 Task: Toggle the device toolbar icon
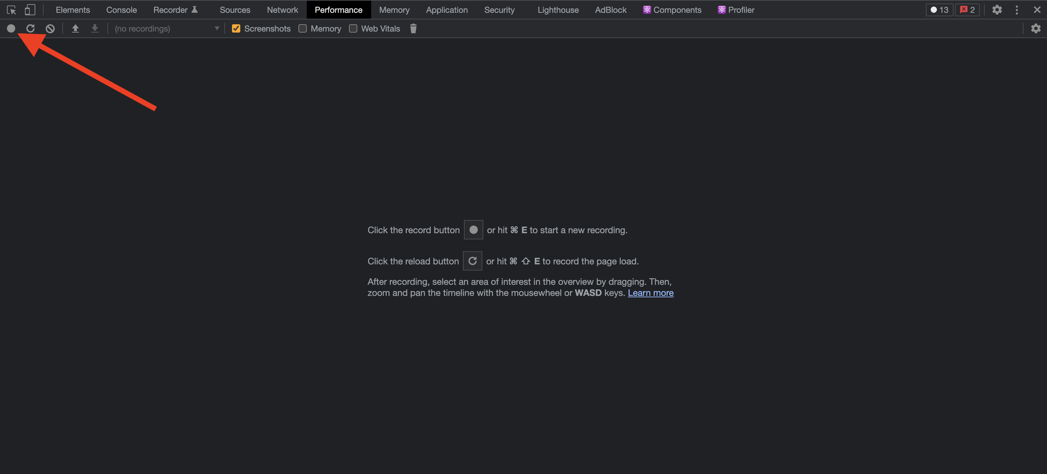(x=30, y=10)
